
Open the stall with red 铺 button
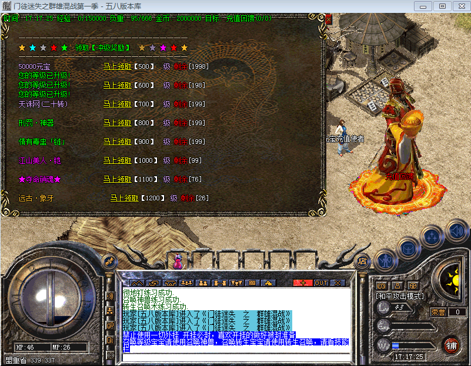[x=451, y=346]
